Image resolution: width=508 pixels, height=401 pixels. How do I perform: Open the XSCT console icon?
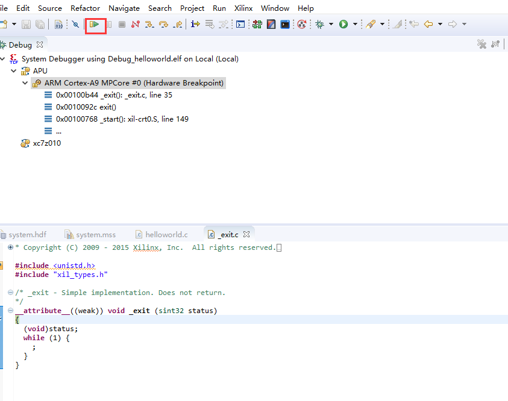click(x=285, y=24)
